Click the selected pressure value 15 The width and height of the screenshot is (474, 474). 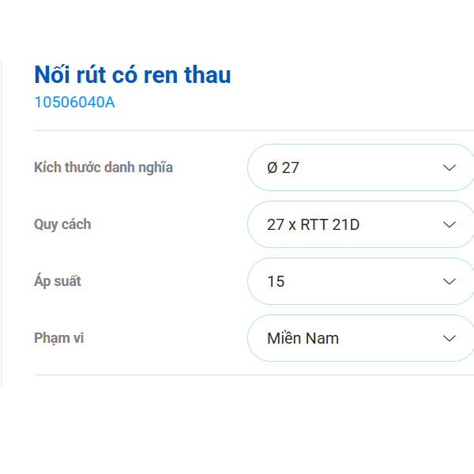(x=276, y=281)
